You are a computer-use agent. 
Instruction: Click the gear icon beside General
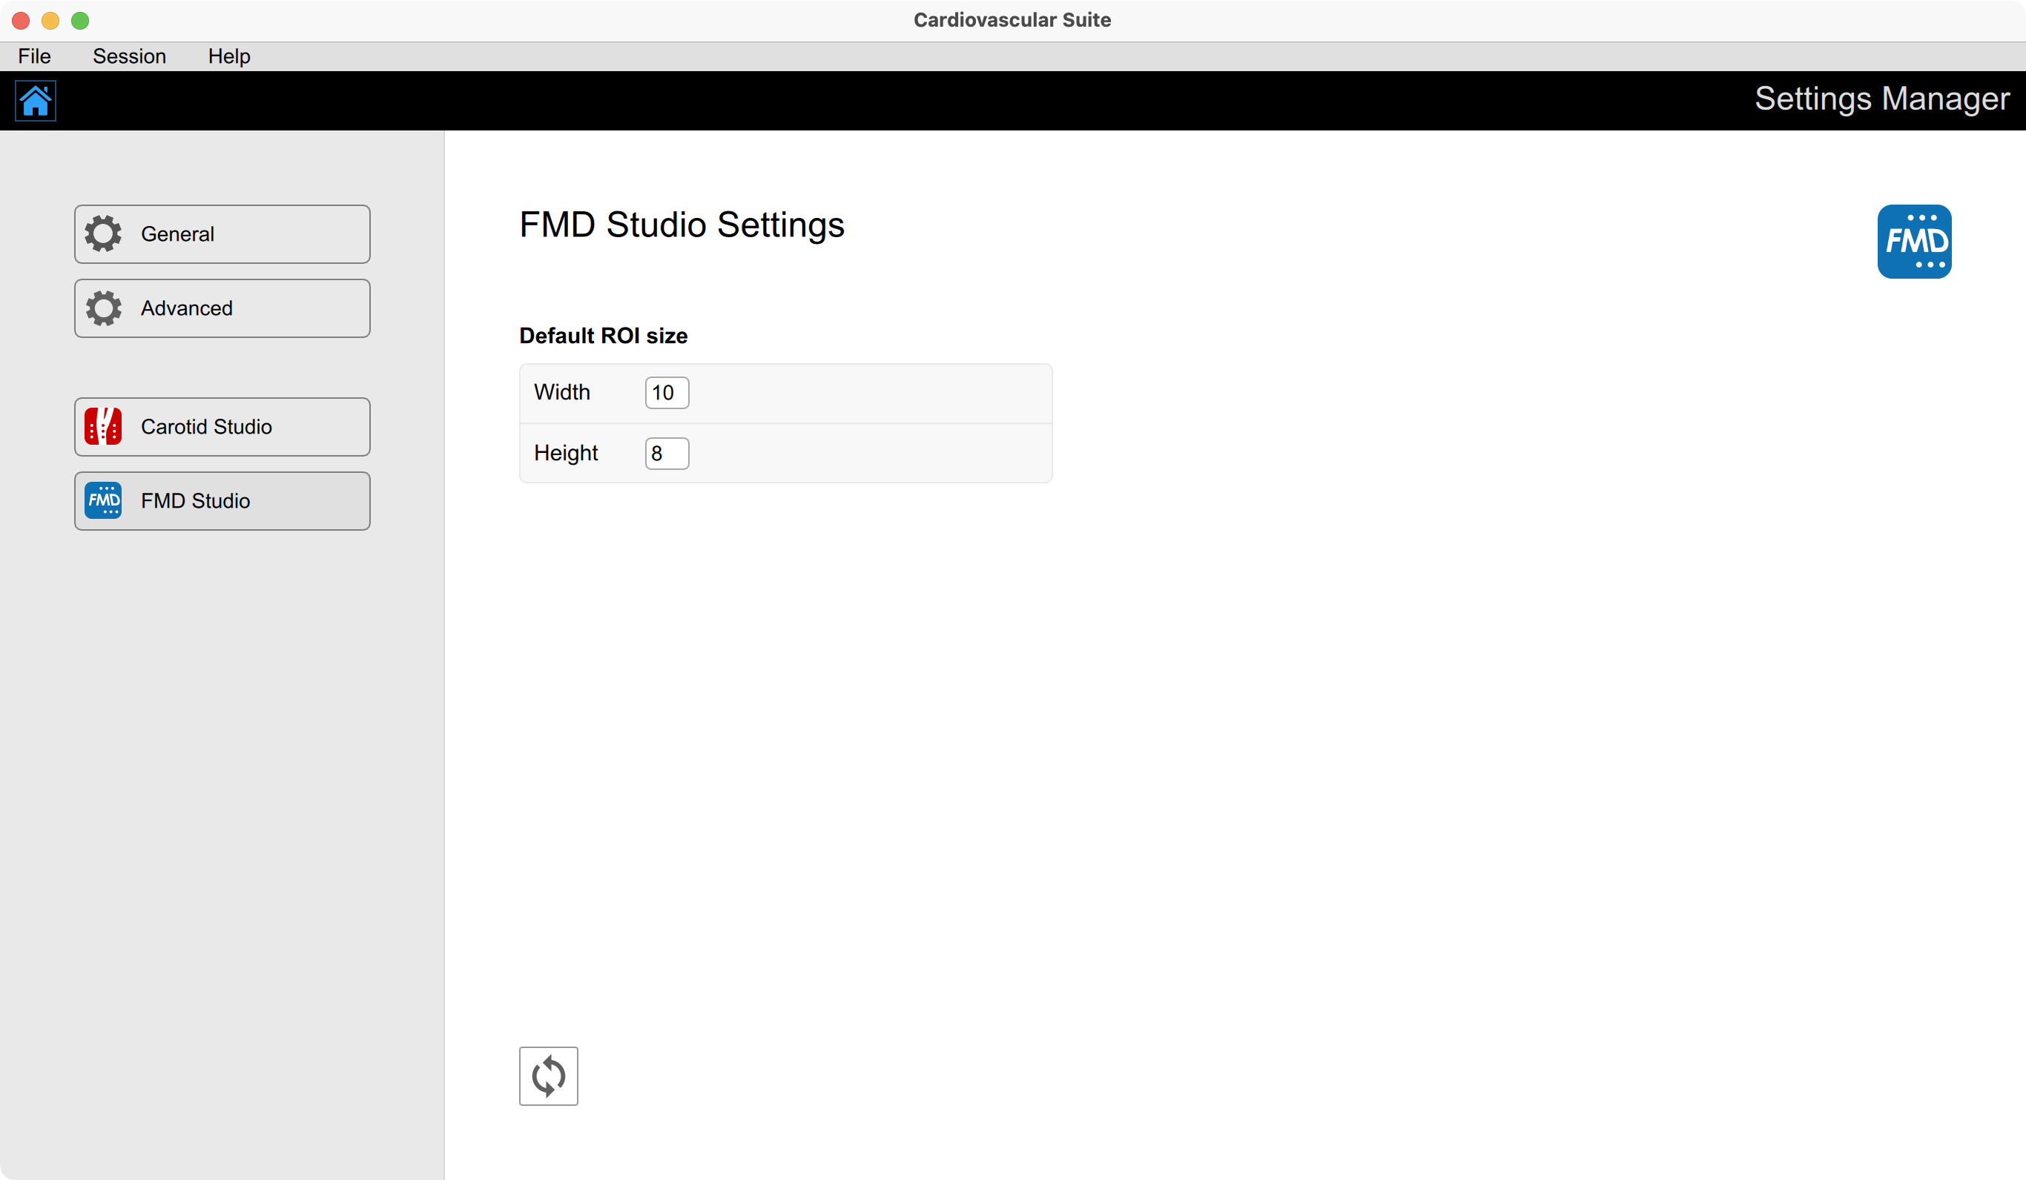click(102, 233)
